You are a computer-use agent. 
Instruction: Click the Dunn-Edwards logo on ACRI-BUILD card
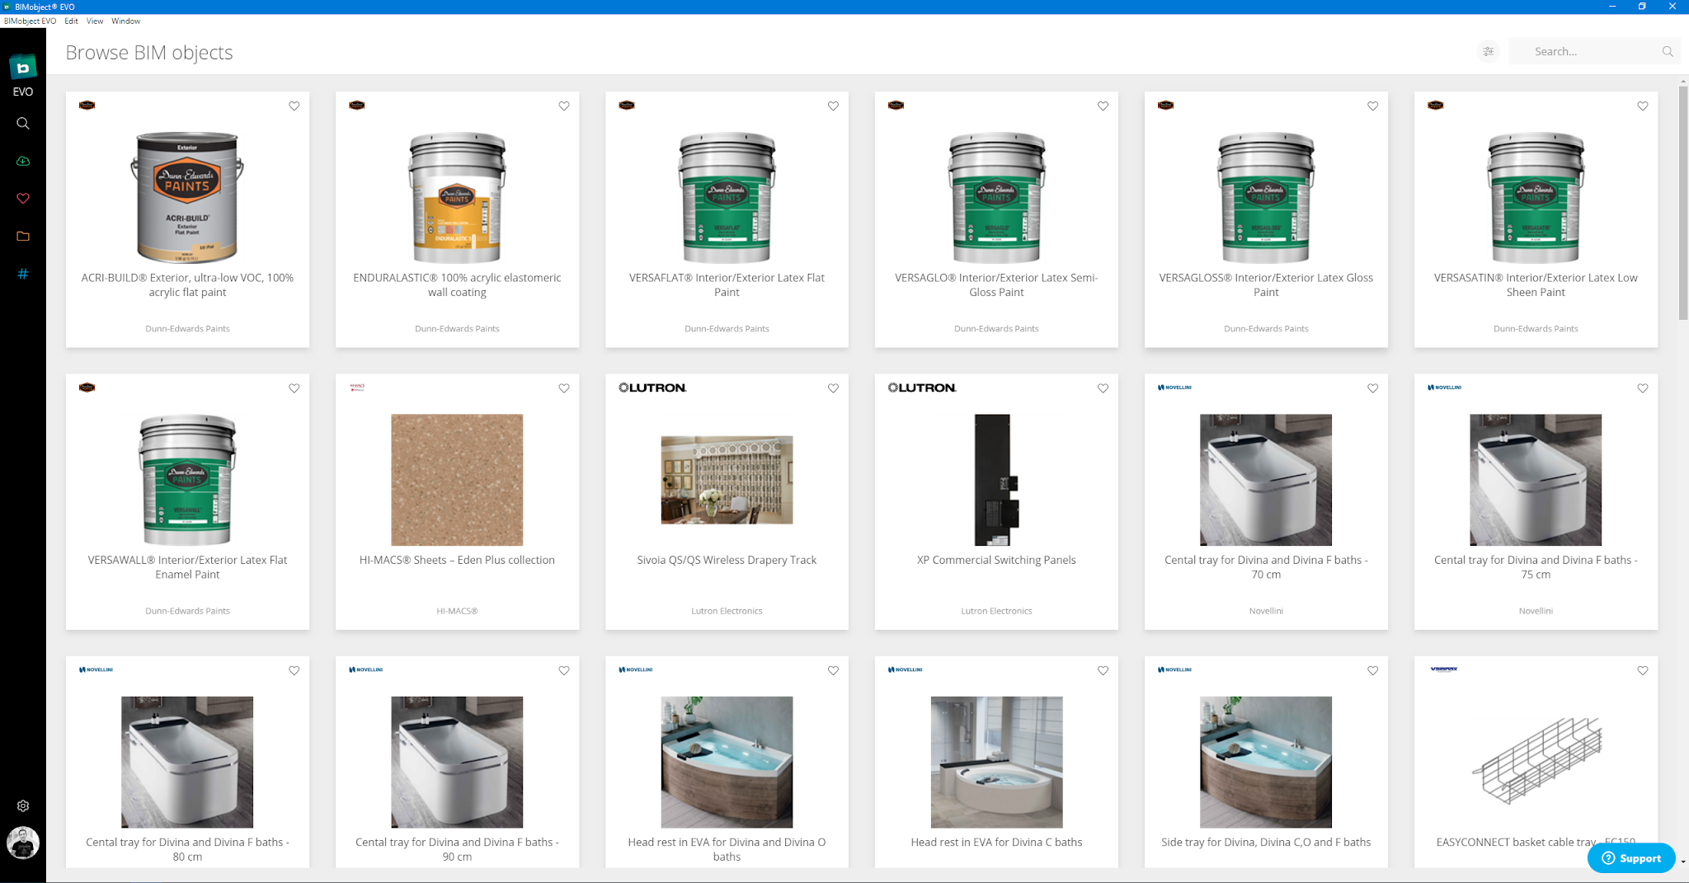click(x=87, y=106)
